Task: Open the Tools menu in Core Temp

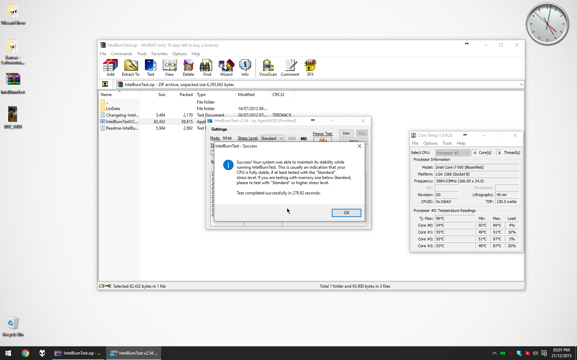Action: (447, 143)
